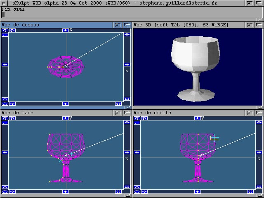Pan down with the down arrow in Vue de face
The image size is (264, 198).
click(x=66, y=191)
